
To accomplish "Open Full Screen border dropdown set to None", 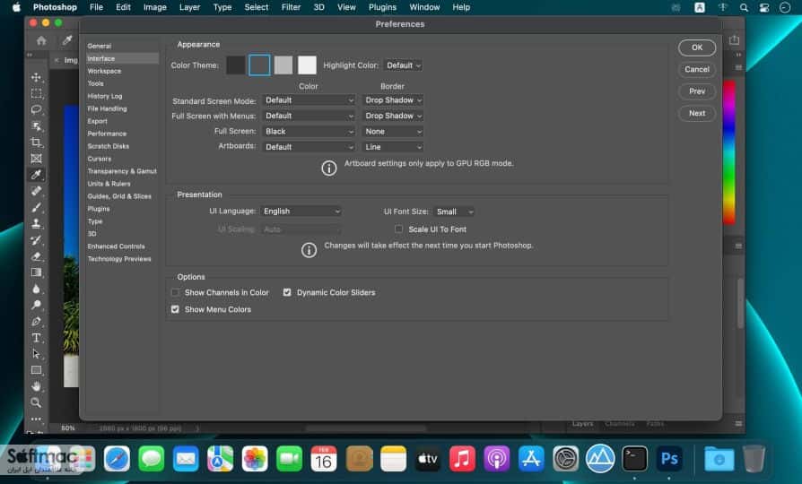I will click(x=393, y=132).
